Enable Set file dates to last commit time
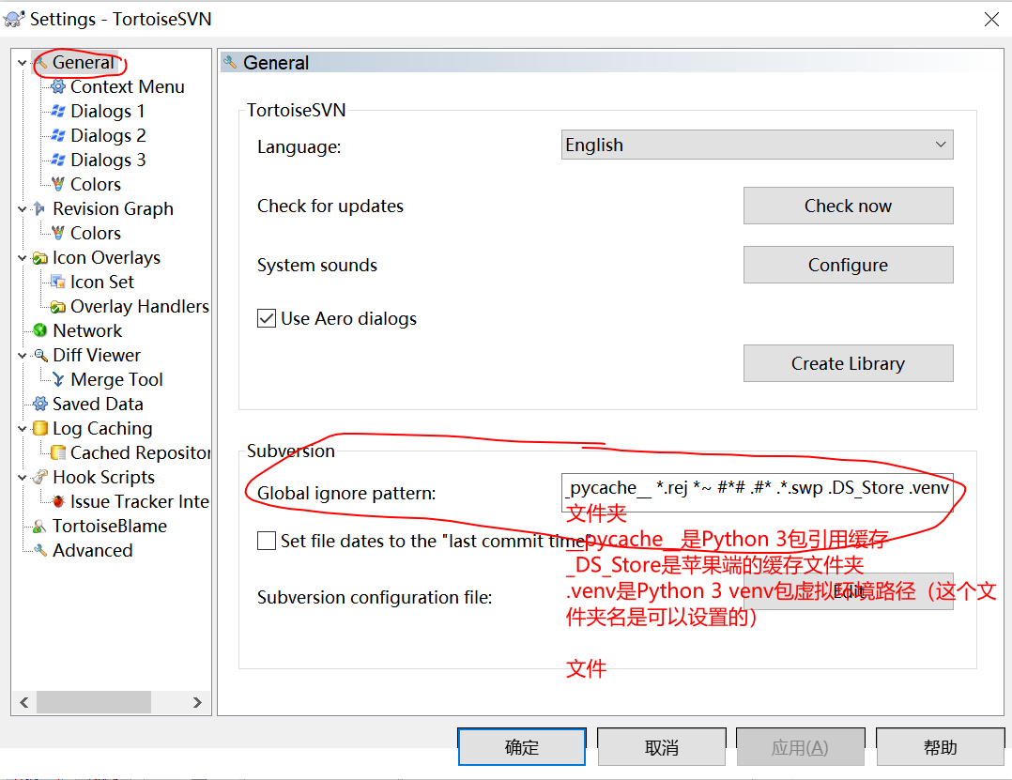The height and width of the screenshot is (780, 1012). [267, 541]
